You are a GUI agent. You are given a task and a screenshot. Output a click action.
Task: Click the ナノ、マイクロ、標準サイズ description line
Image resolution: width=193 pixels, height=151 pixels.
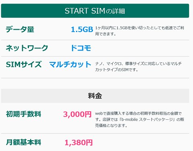point(138,64)
